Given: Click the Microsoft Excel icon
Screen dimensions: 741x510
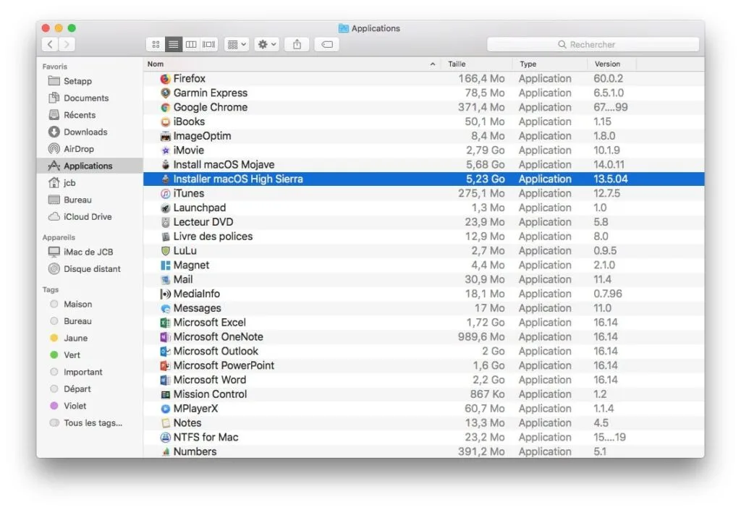Looking at the screenshot, I should point(165,323).
